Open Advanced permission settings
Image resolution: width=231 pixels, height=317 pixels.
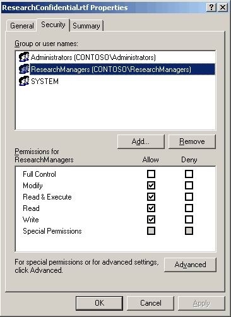pyautogui.click(x=190, y=265)
